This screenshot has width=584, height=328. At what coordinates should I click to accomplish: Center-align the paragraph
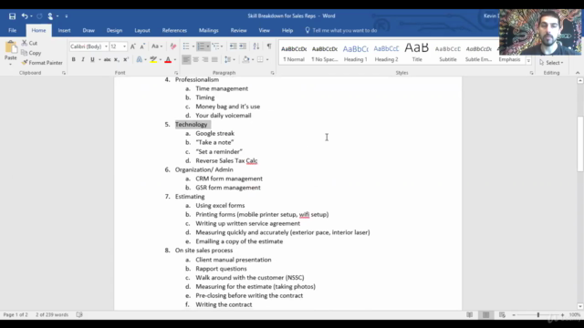click(x=195, y=59)
